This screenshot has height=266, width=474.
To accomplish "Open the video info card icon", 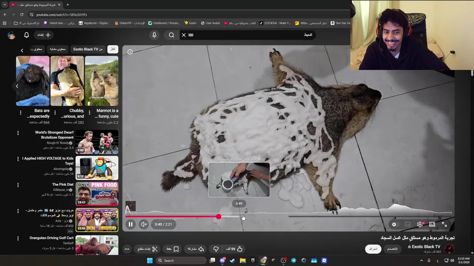I will 130,52.
